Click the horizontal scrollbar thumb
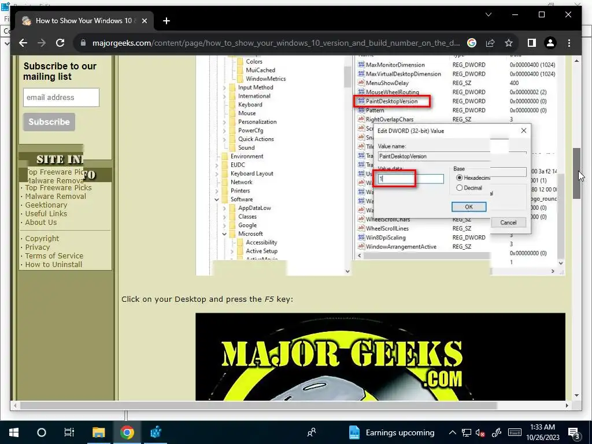This screenshot has height=444, width=592. [x=258, y=405]
